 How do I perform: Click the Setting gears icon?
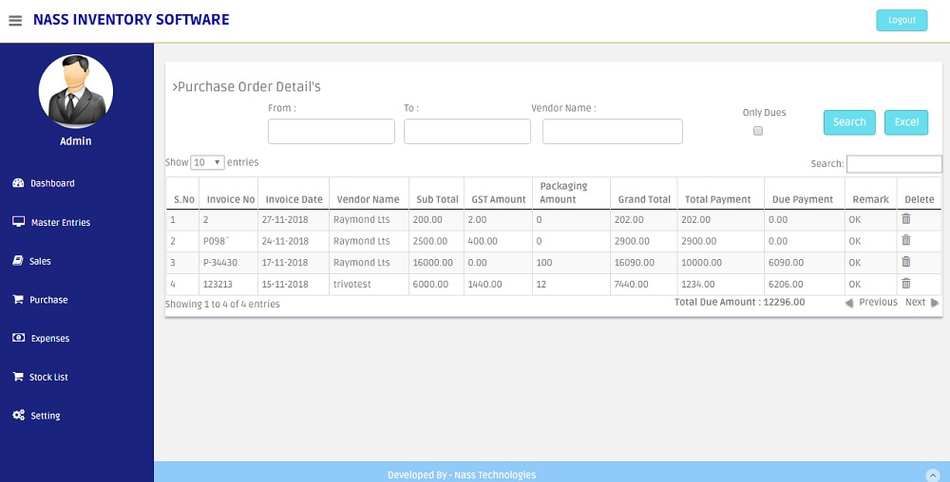pyautogui.click(x=18, y=416)
